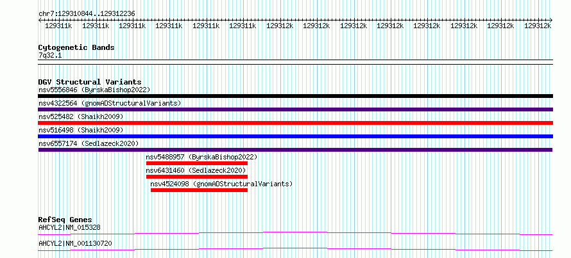Image resolution: width=571 pixels, height=258 pixels.
Task: Open AHCYL2|NM_015328 gene label
Action: pyautogui.click(x=69, y=228)
